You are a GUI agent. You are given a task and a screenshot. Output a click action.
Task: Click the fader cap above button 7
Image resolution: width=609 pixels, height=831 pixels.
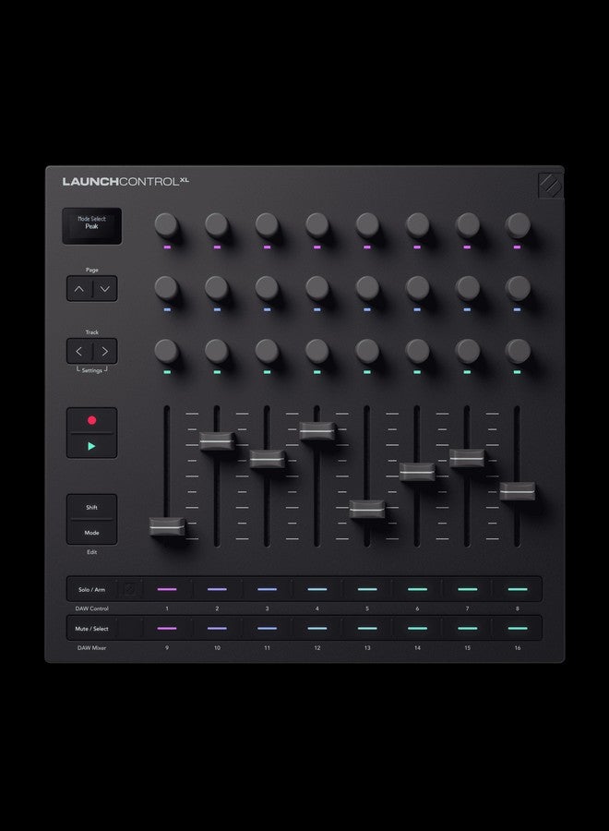point(467,458)
